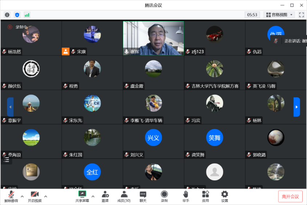This screenshot has width=307, height=205.
Task: Open the Chat (聊天) panel
Action: coord(143,196)
